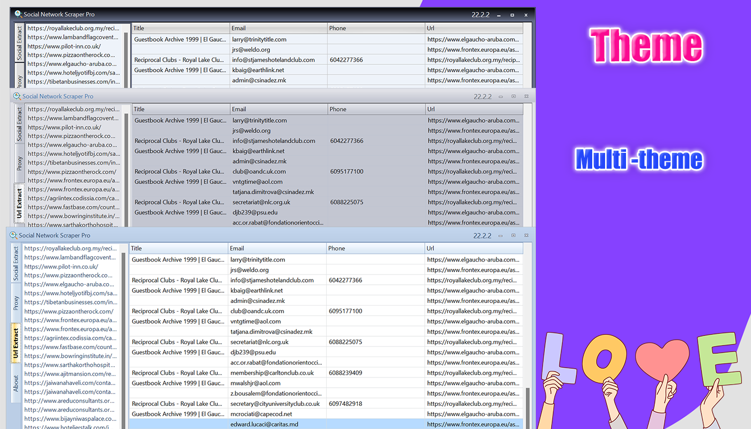Click larry@trinitytitle.com in the dark-theme window

click(x=259, y=39)
